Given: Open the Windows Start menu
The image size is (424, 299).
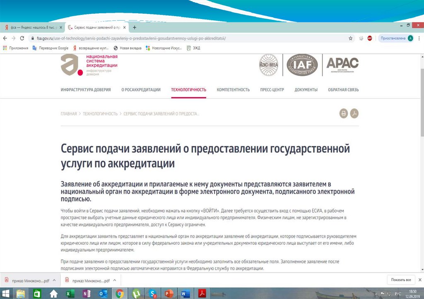Looking at the screenshot, I should 5,294.
